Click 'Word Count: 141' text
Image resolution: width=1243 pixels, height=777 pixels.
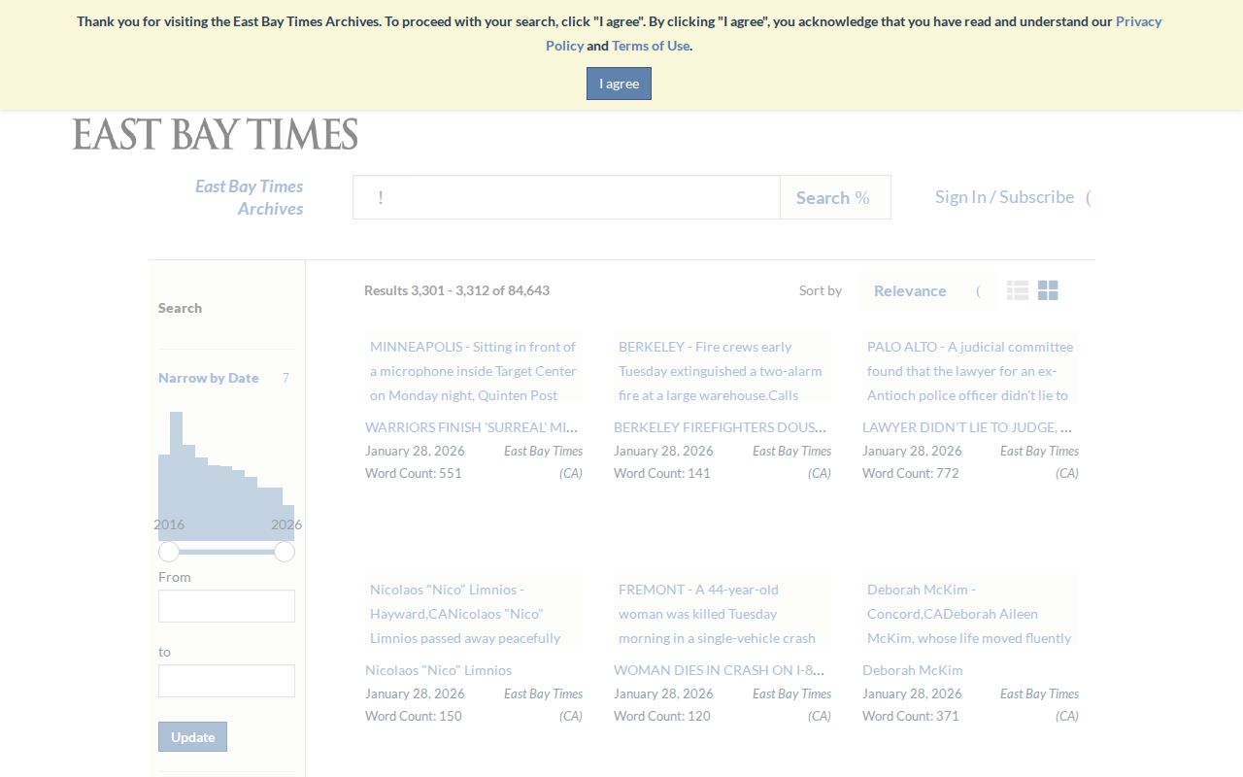662,473
